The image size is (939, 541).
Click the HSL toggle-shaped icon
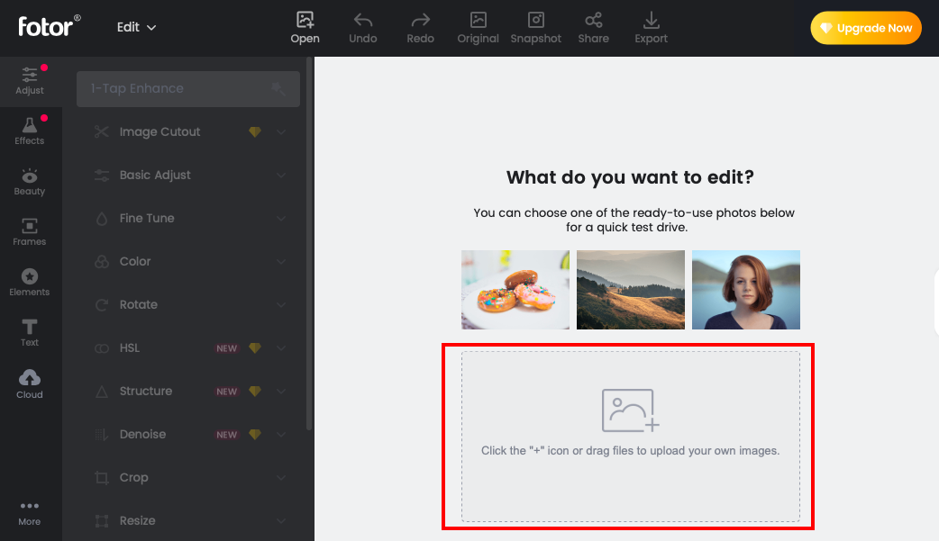(102, 348)
